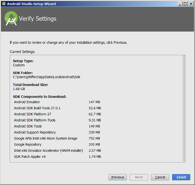195x185 pixels.
Task: Click the Finish button
Action: [181, 177]
